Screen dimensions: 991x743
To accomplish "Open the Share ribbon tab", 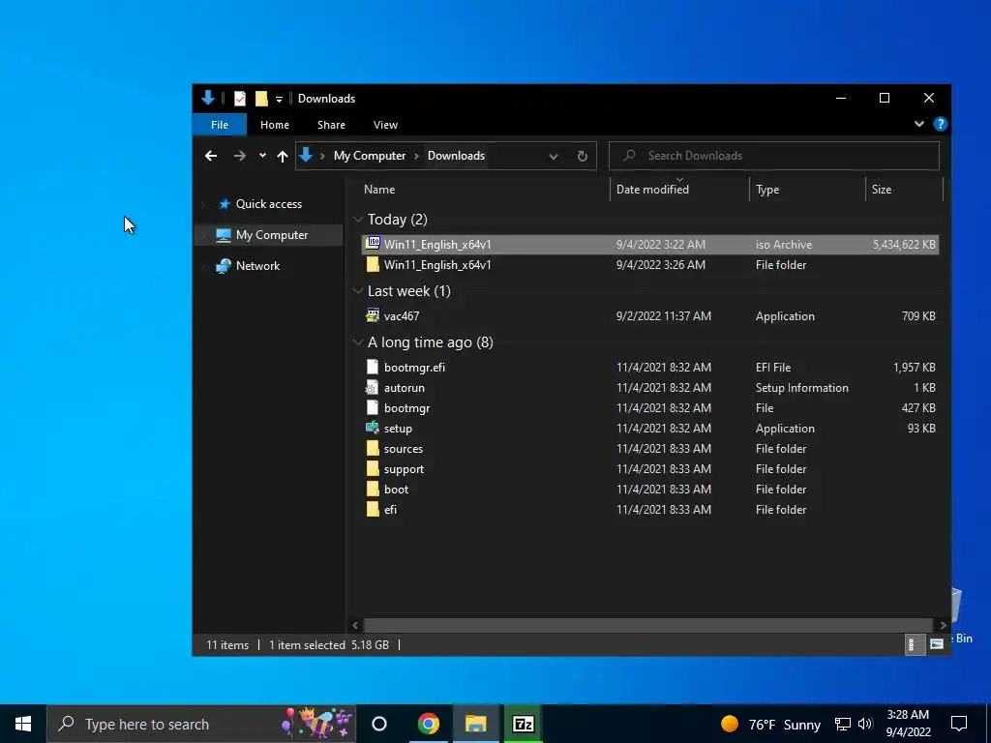I will (x=331, y=125).
